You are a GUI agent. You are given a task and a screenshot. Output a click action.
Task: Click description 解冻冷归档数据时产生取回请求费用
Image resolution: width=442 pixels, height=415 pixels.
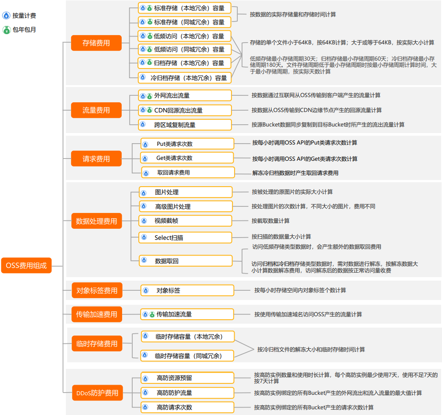[x=295, y=173]
